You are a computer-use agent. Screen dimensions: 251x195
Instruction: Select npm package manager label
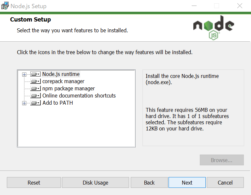coord(68,89)
